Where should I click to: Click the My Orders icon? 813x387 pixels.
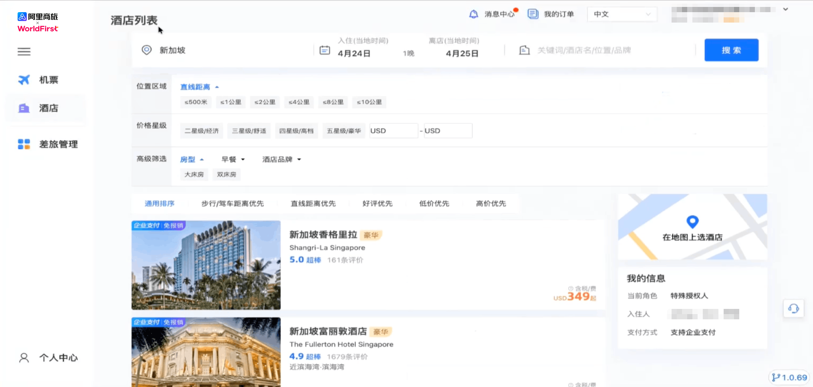tap(532, 14)
